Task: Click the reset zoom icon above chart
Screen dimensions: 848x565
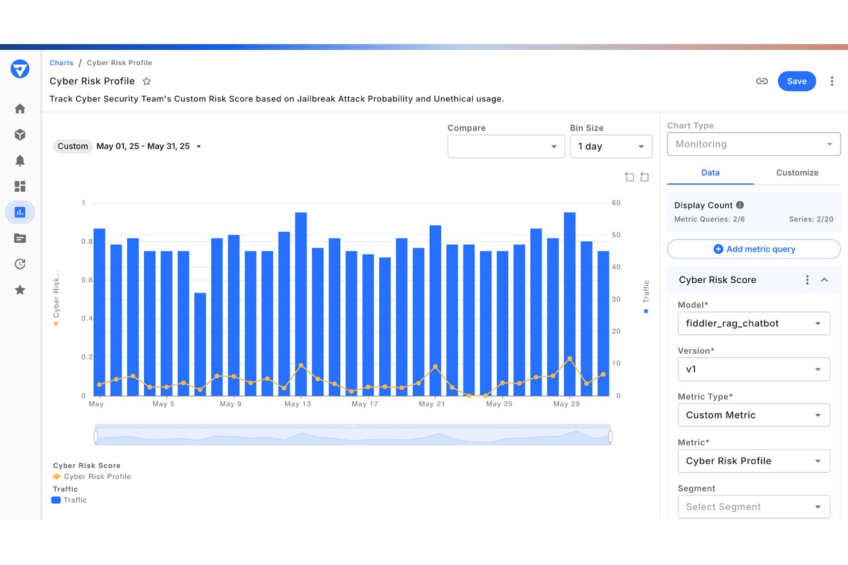Action: [x=645, y=177]
